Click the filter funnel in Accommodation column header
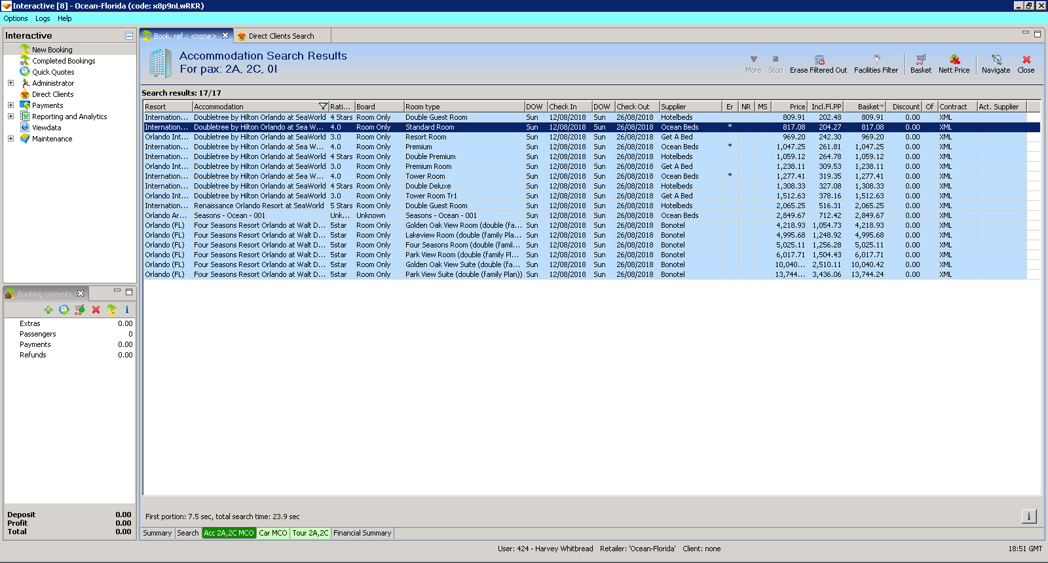The height and width of the screenshot is (563, 1048). (323, 107)
